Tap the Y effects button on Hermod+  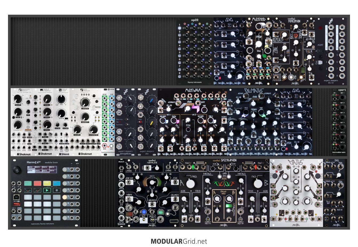(x=37, y=190)
